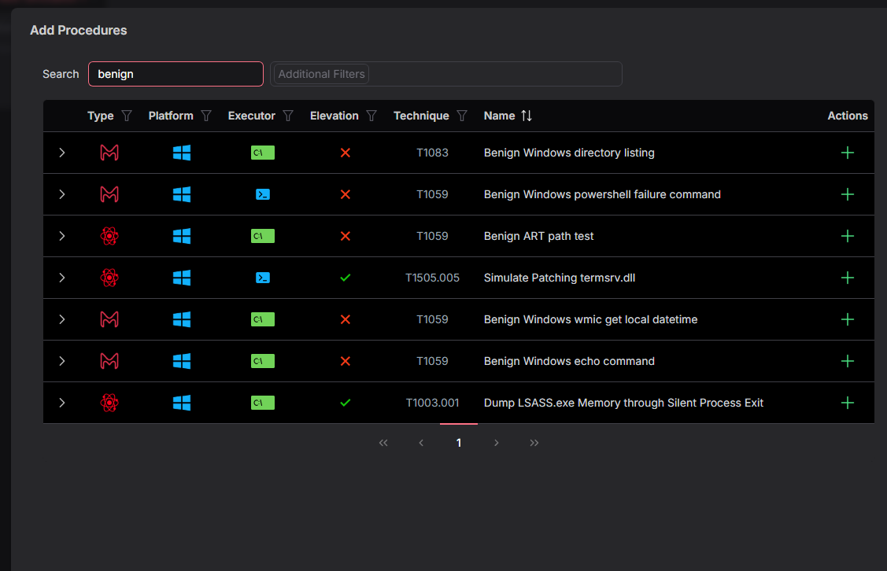
Task: Open the Technique column filter
Action: coord(463,116)
